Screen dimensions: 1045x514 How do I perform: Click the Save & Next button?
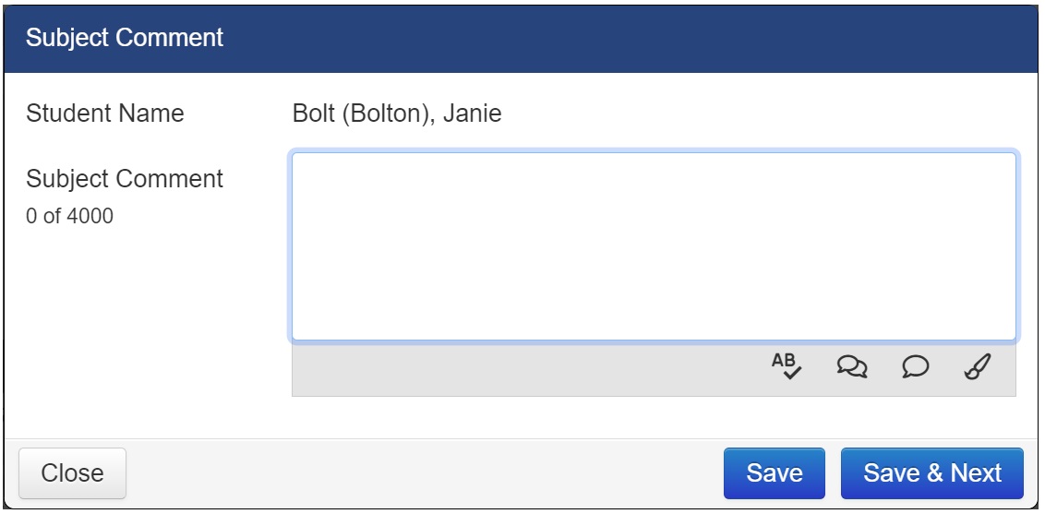point(931,473)
